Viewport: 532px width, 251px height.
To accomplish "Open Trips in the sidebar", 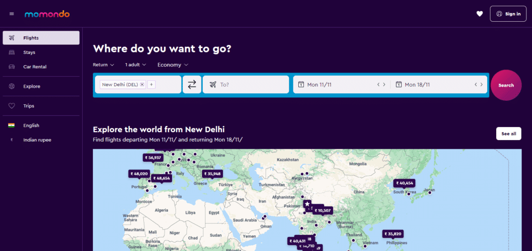I will coord(41,106).
